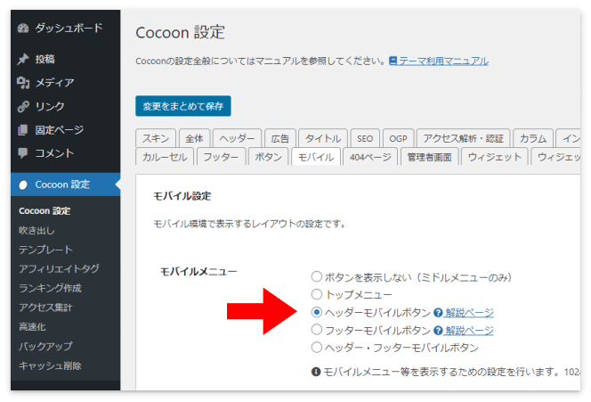Click the 変更をまとめて保存 button
The image size is (591, 402).
tap(183, 106)
